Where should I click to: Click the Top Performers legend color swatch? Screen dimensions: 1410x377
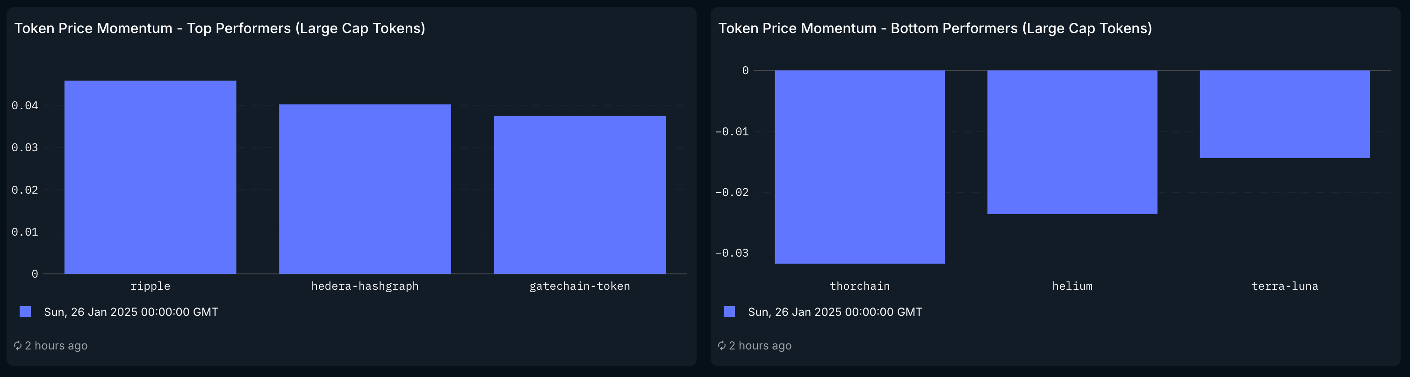(x=25, y=311)
